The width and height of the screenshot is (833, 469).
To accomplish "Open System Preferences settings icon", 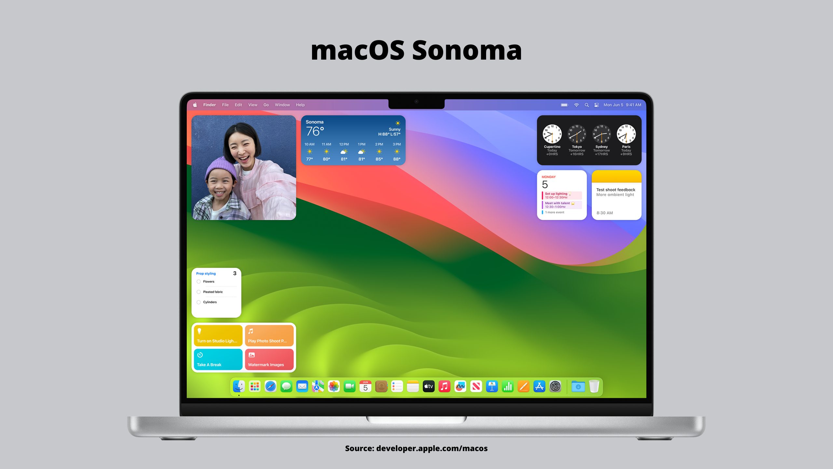I will click(554, 387).
